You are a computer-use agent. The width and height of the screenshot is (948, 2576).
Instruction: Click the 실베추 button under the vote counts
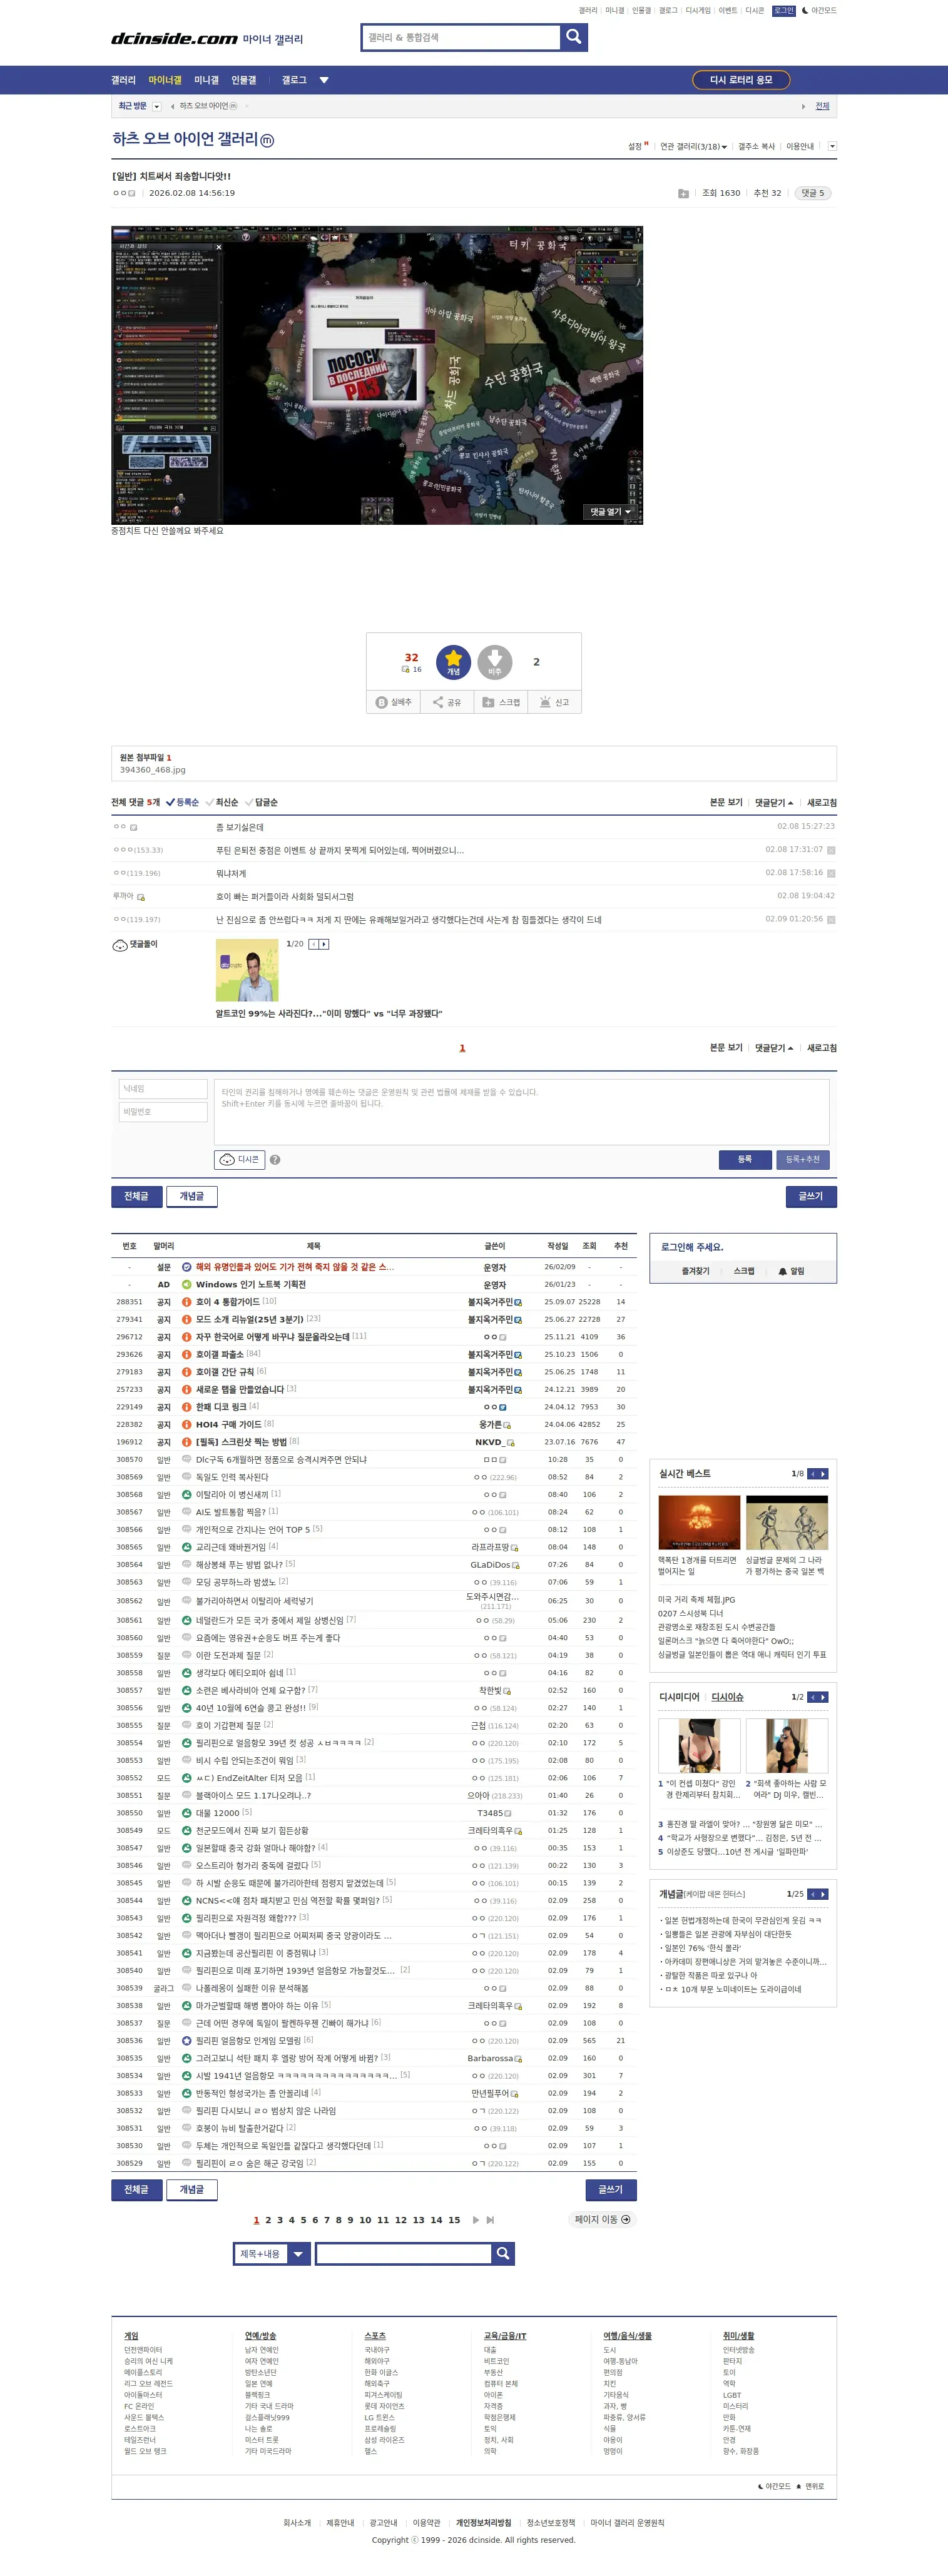click(394, 702)
